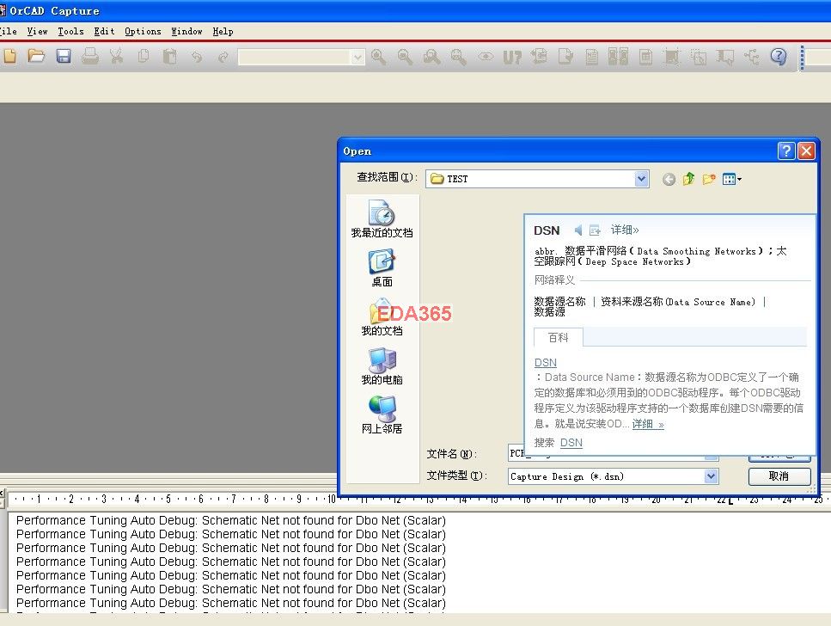
Task: Select the 百科 tab in dictionary popup
Action: click(558, 337)
